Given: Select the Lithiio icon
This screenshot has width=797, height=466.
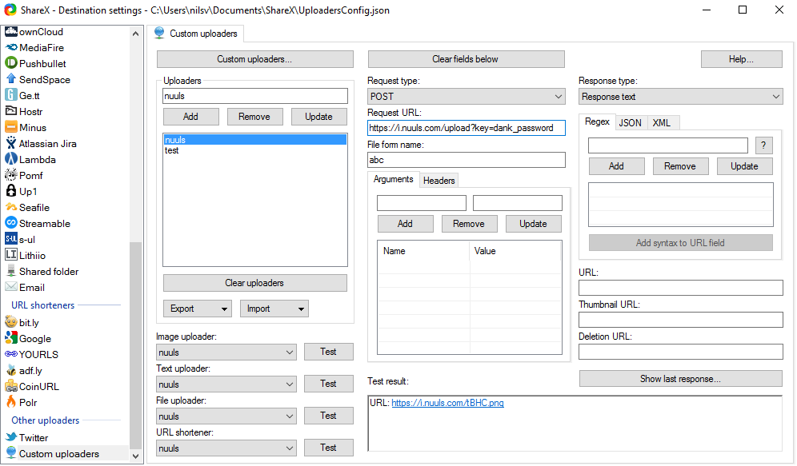Looking at the screenshot, I should coord(10,255).
